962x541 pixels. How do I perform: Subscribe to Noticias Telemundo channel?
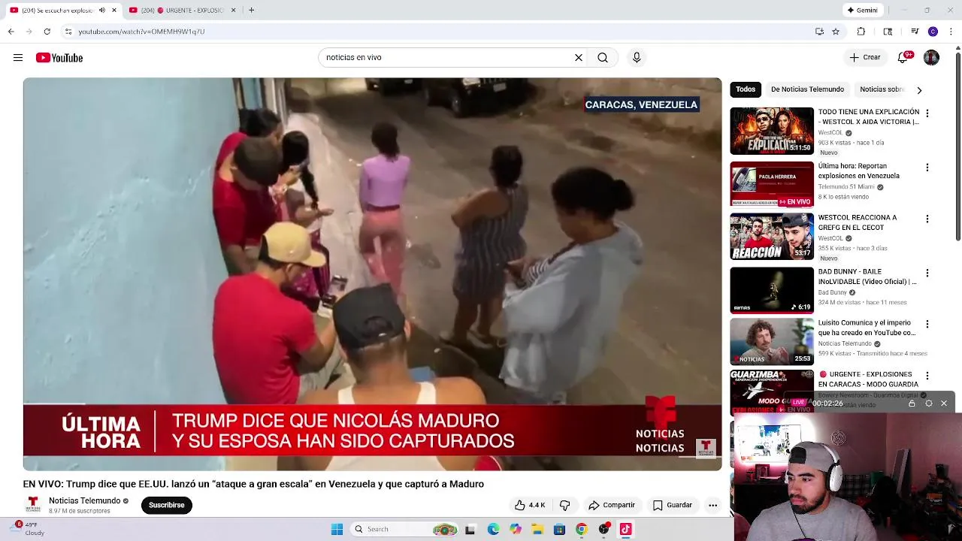[167, 505]
